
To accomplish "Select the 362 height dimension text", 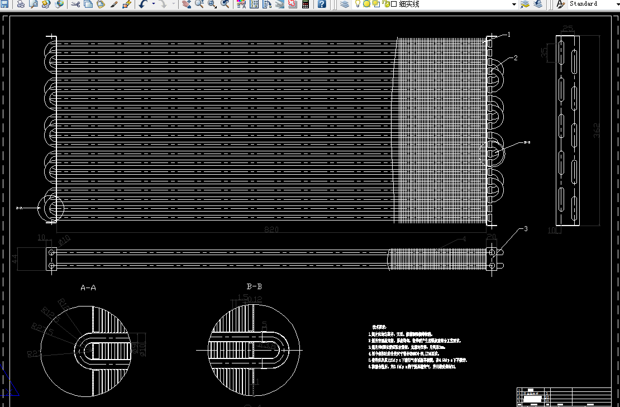I will click(597, 131).
